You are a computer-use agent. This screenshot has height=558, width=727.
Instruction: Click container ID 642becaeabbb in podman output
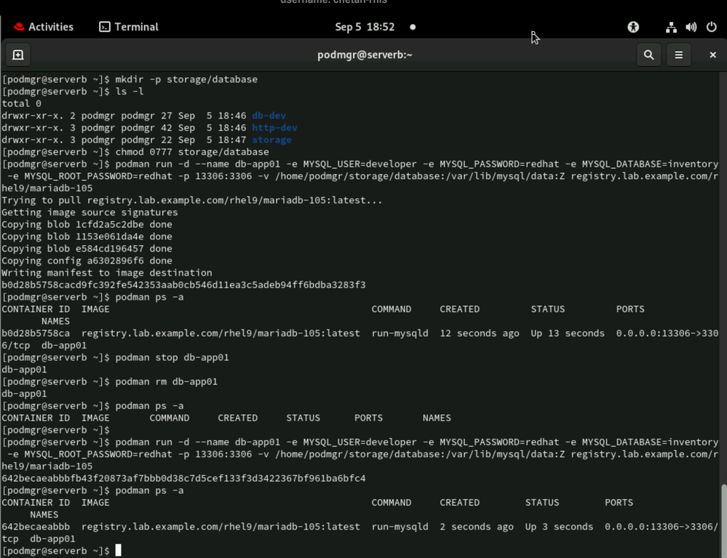pos(36,527)
